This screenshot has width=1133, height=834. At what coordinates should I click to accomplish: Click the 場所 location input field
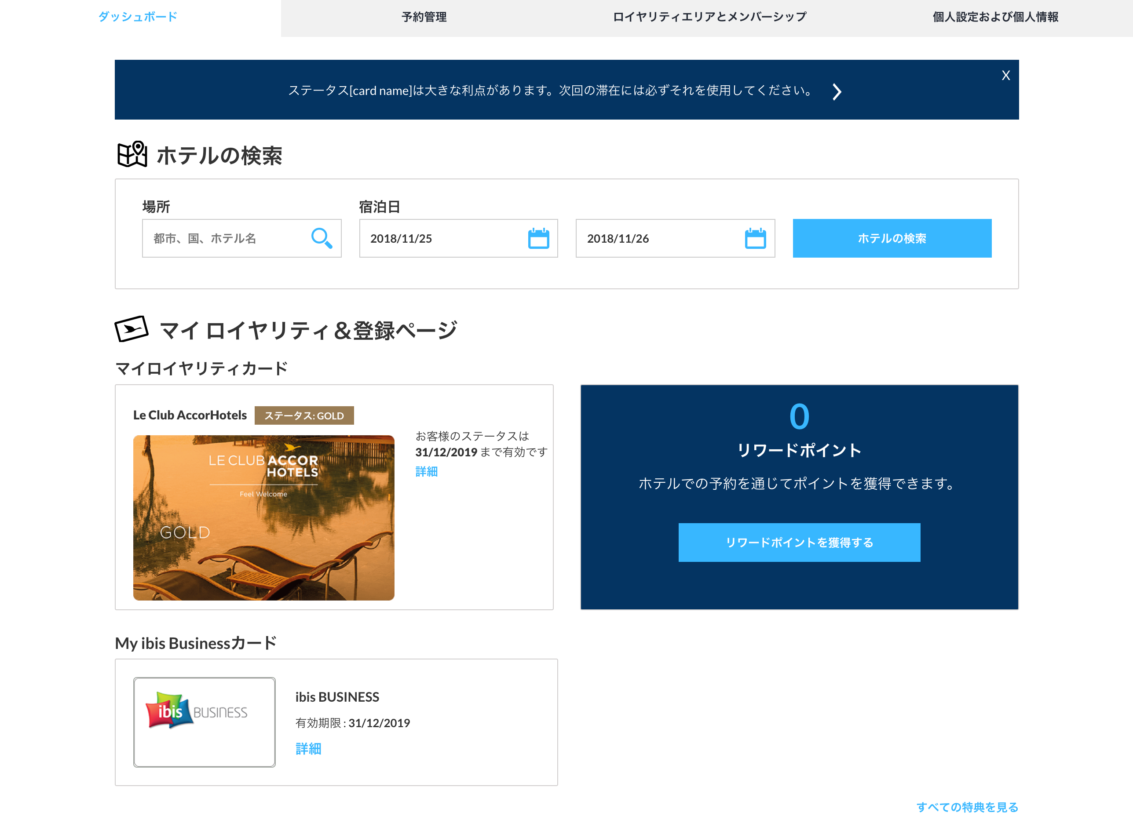(x=241, y=238)
